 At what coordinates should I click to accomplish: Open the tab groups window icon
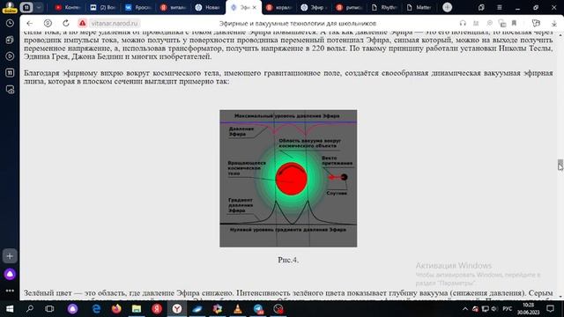(x=481, y=8)
